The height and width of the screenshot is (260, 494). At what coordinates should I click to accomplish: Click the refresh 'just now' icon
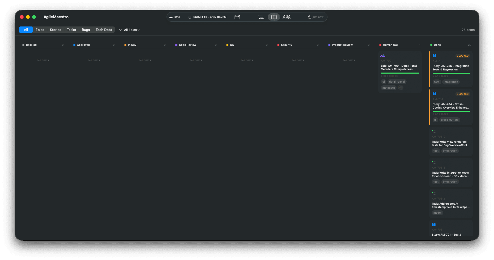tap(309, 17)
